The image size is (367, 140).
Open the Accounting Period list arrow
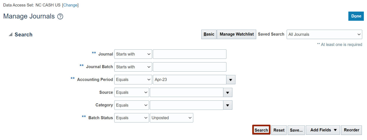tap(231, 80)
